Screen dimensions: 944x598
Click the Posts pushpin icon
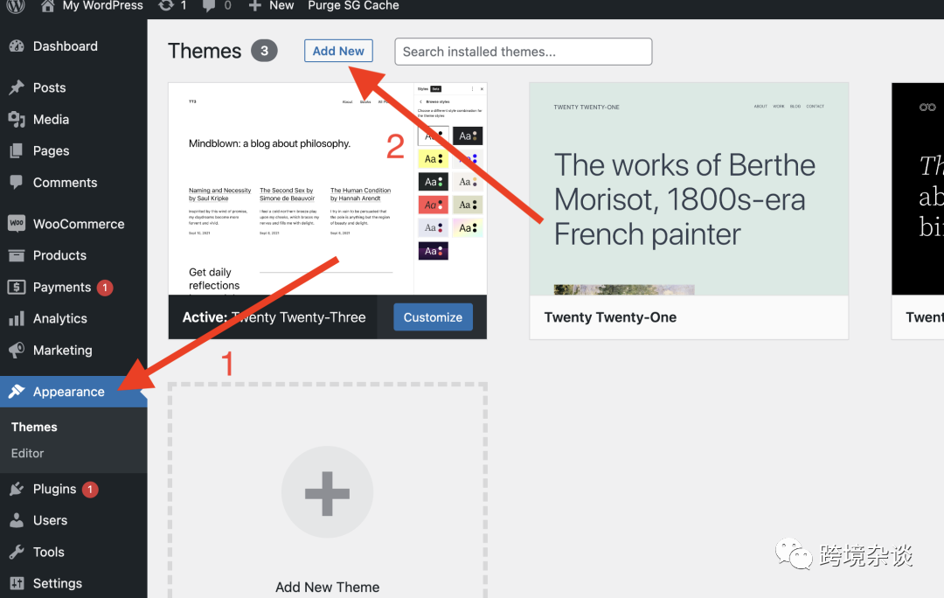coord(17,87)
